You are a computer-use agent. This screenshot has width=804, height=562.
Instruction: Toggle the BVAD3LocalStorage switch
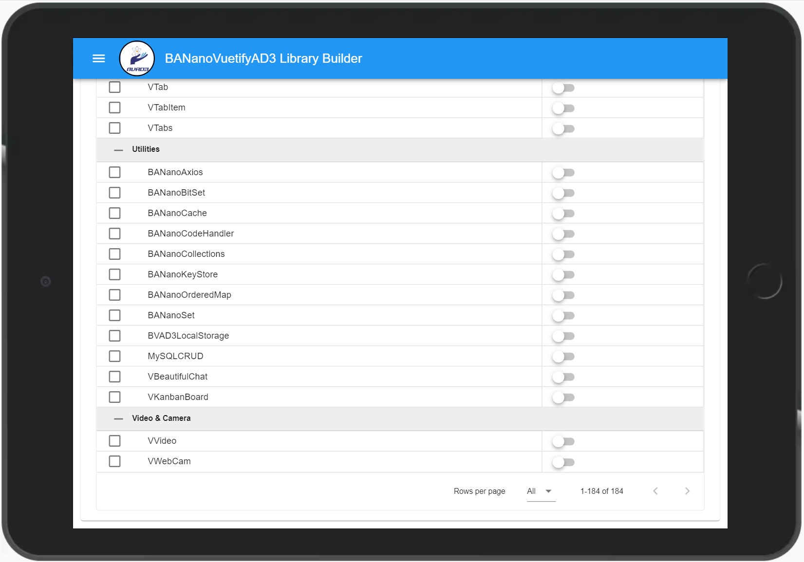(563, 336)
